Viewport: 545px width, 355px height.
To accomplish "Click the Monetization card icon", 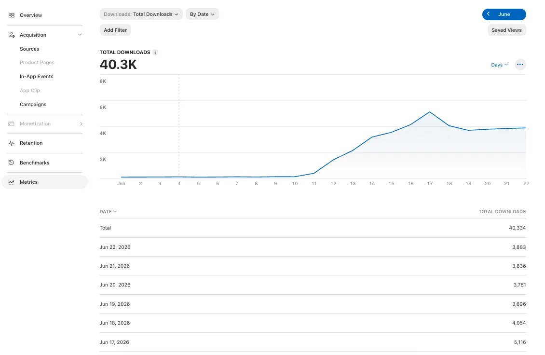I will [12, 124].
